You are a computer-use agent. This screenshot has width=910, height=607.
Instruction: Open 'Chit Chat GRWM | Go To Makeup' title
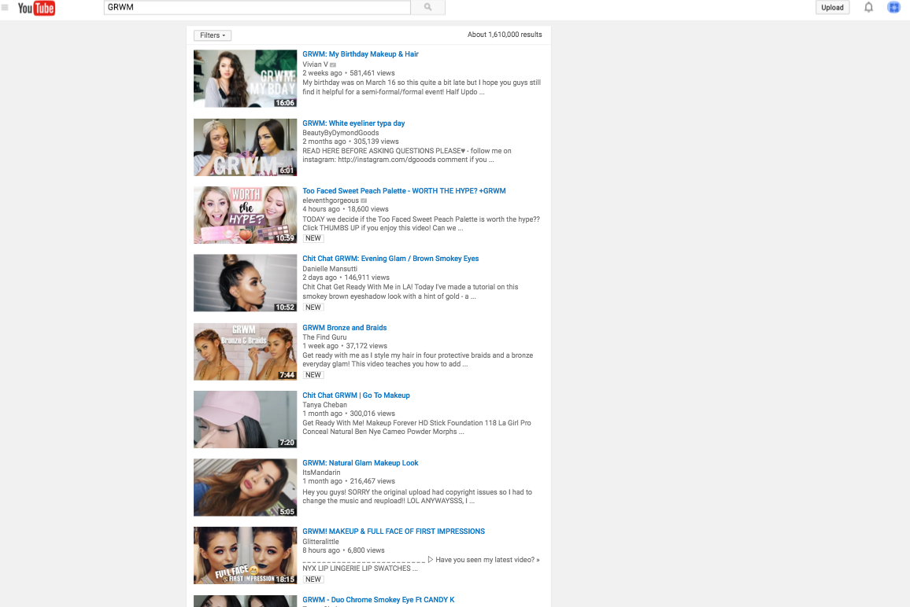[x=356, y=395]
